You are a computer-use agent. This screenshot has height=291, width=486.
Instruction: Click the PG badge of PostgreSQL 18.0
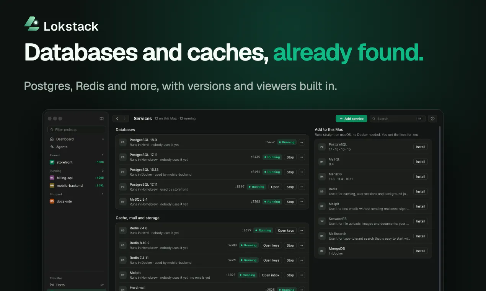[x=123, y=142]
